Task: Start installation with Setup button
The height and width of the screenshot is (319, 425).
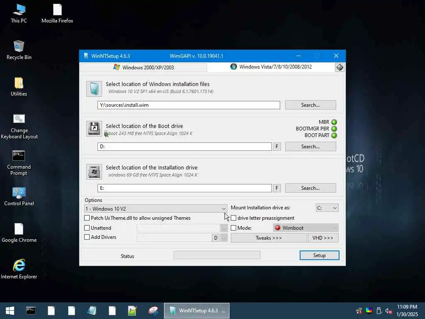Action: click(319, 255)
